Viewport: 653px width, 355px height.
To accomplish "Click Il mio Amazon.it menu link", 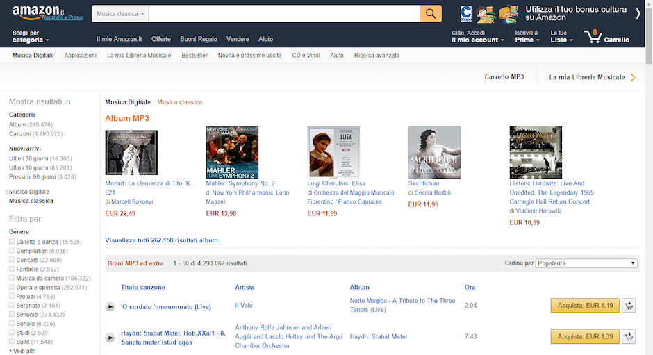I will click(x=119, y=39).
